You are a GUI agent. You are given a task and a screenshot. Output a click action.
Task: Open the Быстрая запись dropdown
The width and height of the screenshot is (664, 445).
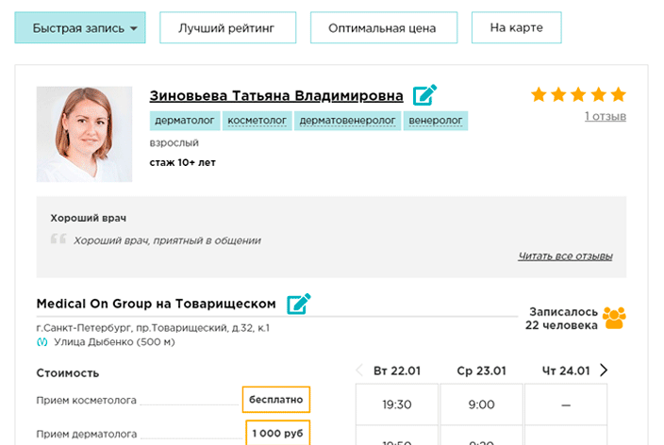80,28
